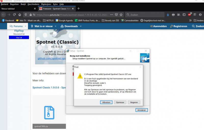Image resolution: width=204 pixels, height=130 pixels.
Task: Show more bookmarks double chevron
Action: 190,20
